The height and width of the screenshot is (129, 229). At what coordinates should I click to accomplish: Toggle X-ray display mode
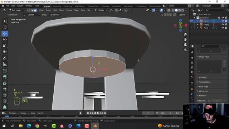click(x=169, y=10)
